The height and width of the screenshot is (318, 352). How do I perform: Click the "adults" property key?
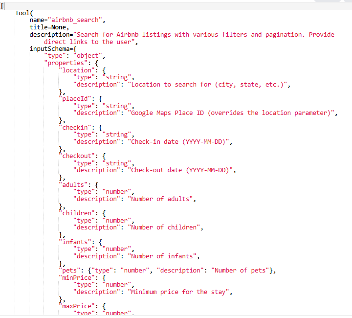tap(73, 185)
